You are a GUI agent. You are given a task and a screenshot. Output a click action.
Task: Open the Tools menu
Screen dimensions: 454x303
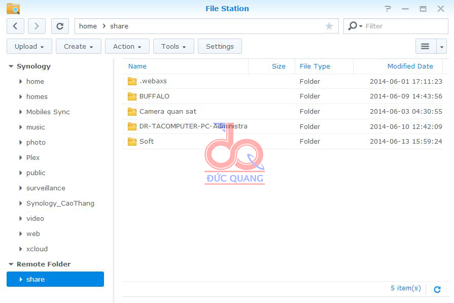tap(173, 46)
